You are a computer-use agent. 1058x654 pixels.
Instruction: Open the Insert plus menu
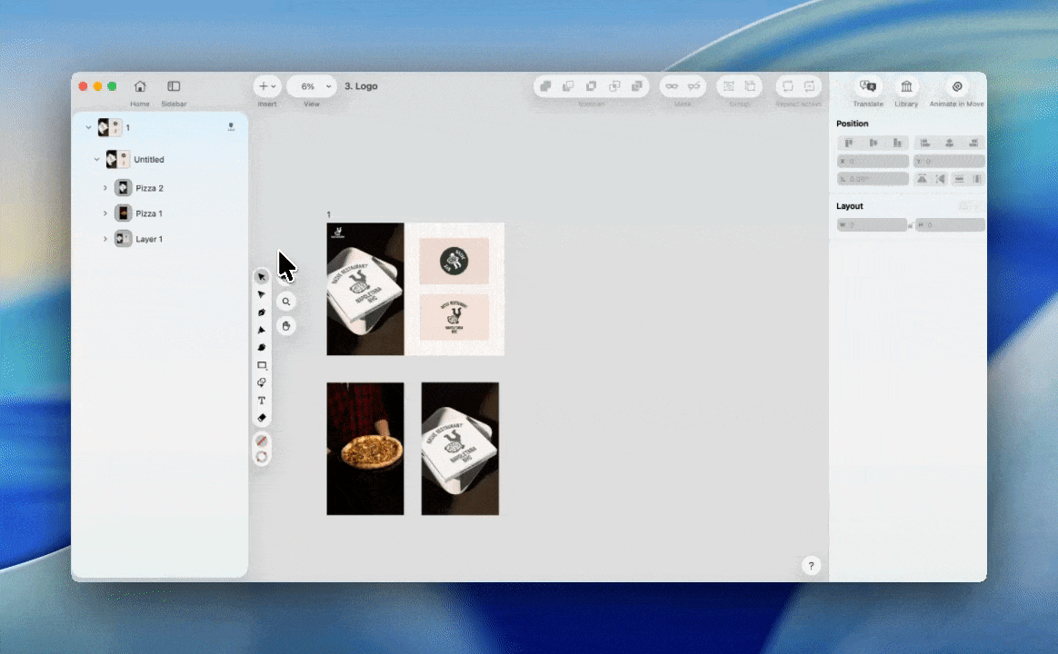pos(267,86)
